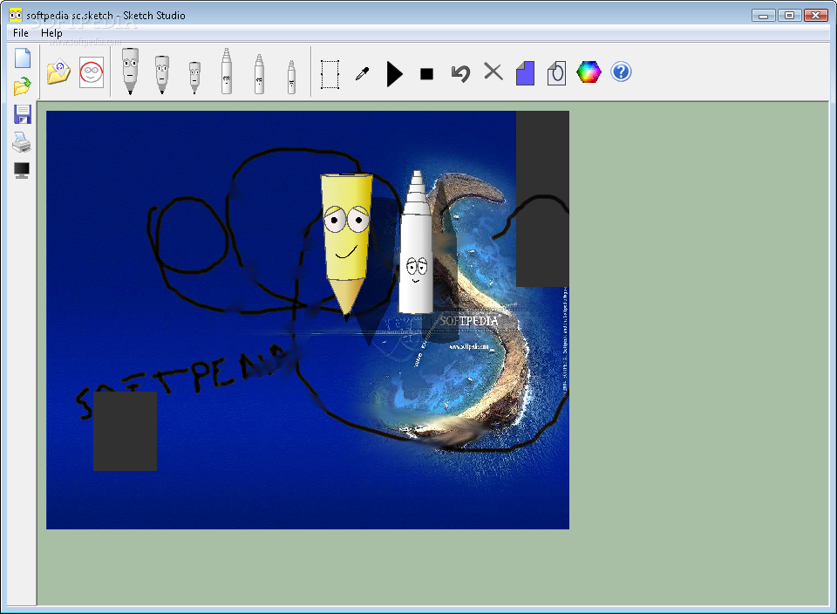Open help with the blue question mark icon

[621, 72]
